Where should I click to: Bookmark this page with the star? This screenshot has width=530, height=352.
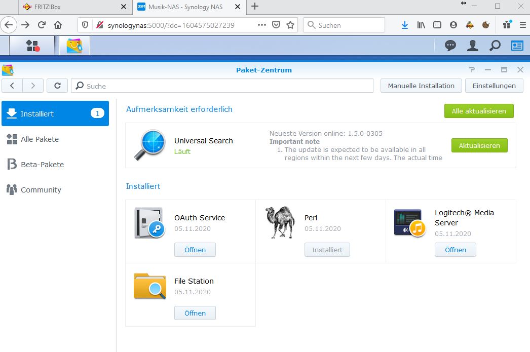click(290, 25)
